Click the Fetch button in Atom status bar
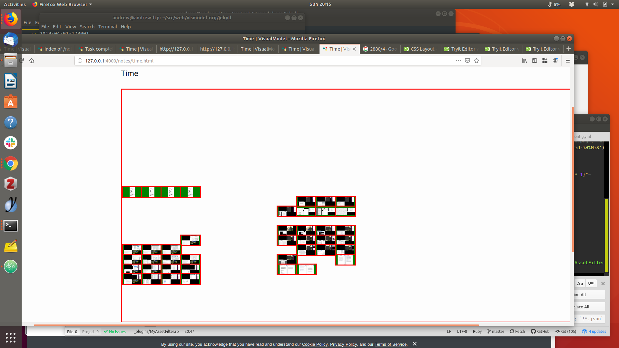Image resolution: width=619 pixels, height=348 pixels. pos(517,331)
